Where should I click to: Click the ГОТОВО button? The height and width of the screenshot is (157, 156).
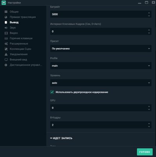(x=145, y=152)
